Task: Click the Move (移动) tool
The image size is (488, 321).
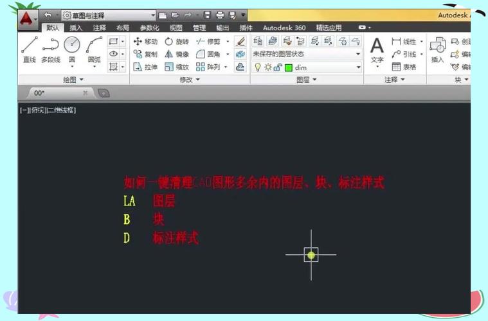Action: [145, 41]
